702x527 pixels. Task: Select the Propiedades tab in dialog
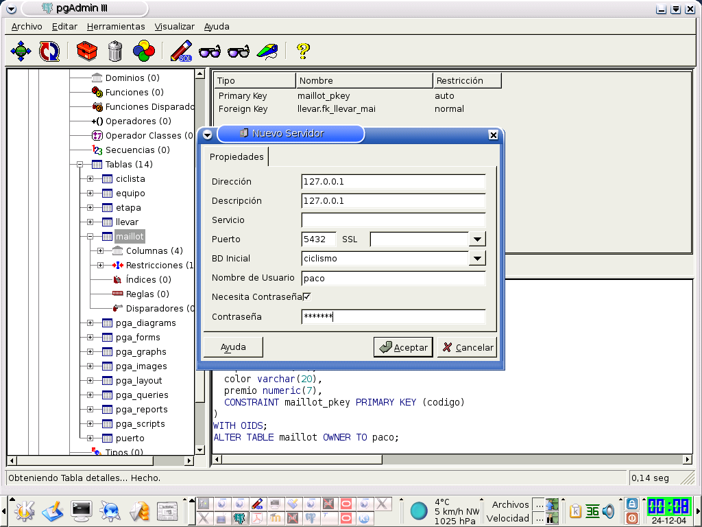(x=237, y=157)
